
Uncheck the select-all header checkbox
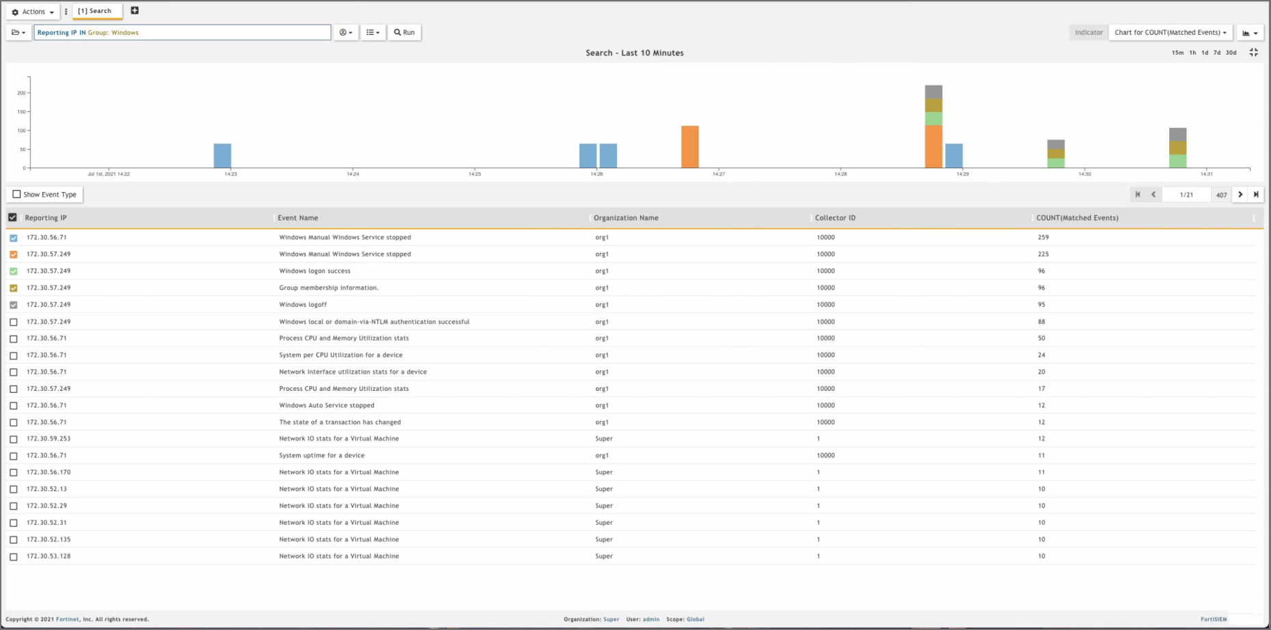click(x=12, y=217)
